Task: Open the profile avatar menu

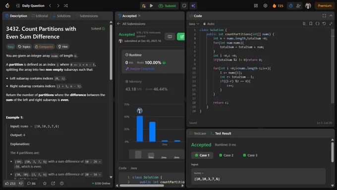Action: point(308,6)
